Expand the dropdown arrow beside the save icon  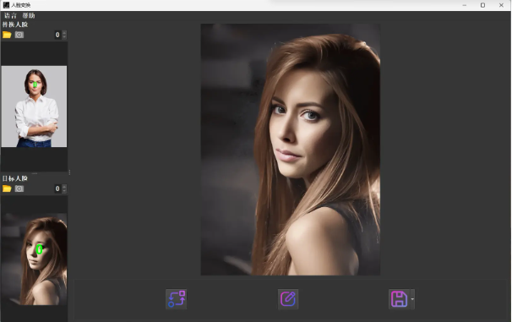(412, 299)
